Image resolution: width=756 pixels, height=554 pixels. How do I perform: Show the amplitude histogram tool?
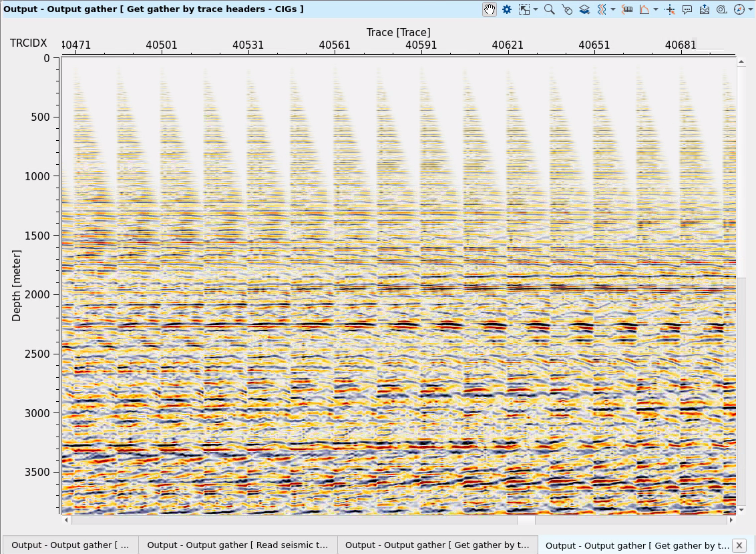click(x=646, y=9)
